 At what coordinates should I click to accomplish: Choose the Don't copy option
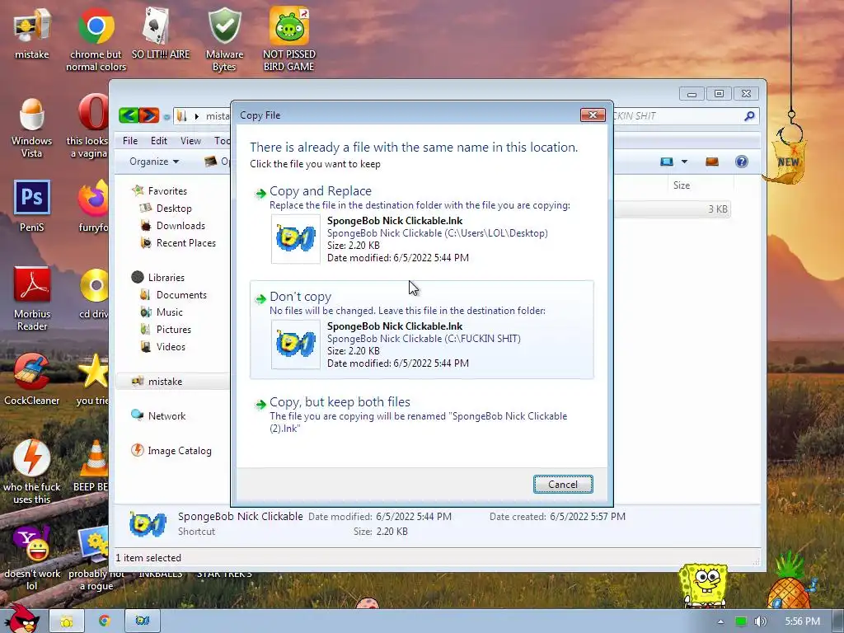coord(422,330)
